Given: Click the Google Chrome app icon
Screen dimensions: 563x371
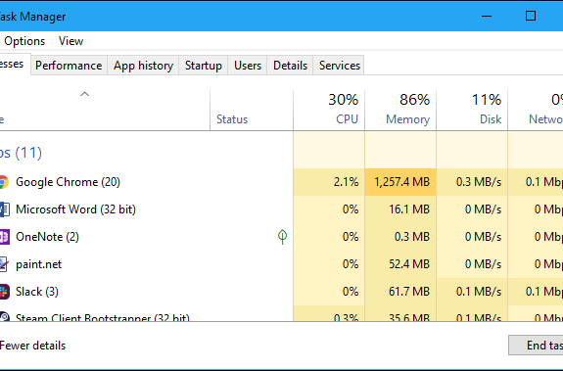Looking at the screenshot, I should click(x=4, y=182).
